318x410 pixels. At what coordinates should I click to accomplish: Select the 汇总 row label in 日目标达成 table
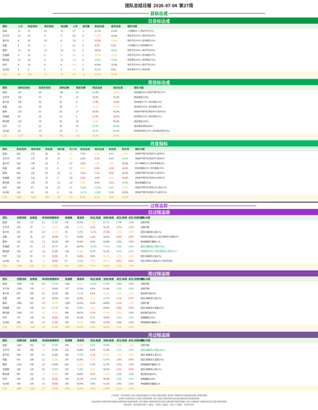pos(5,75)
